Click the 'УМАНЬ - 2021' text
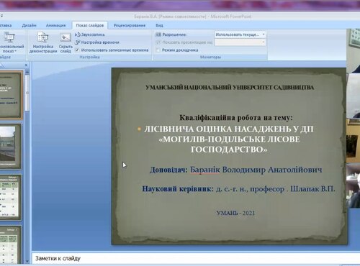 [235, 213]
